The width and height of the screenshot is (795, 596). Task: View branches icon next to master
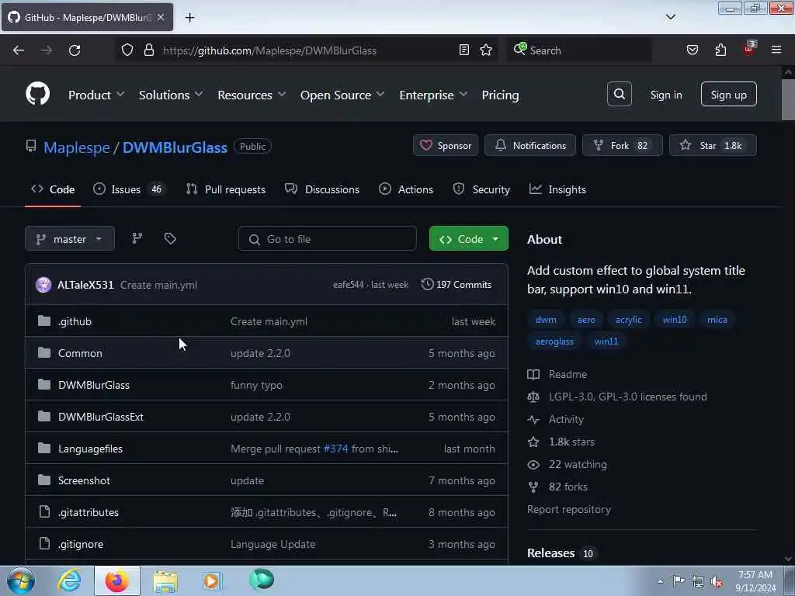[x=137, y=238]
